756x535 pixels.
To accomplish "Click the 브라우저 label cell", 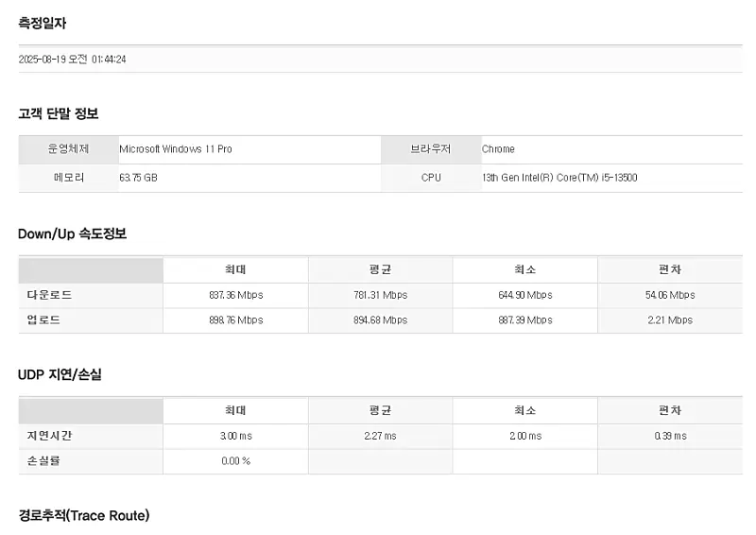I will (x=431, y=149).
